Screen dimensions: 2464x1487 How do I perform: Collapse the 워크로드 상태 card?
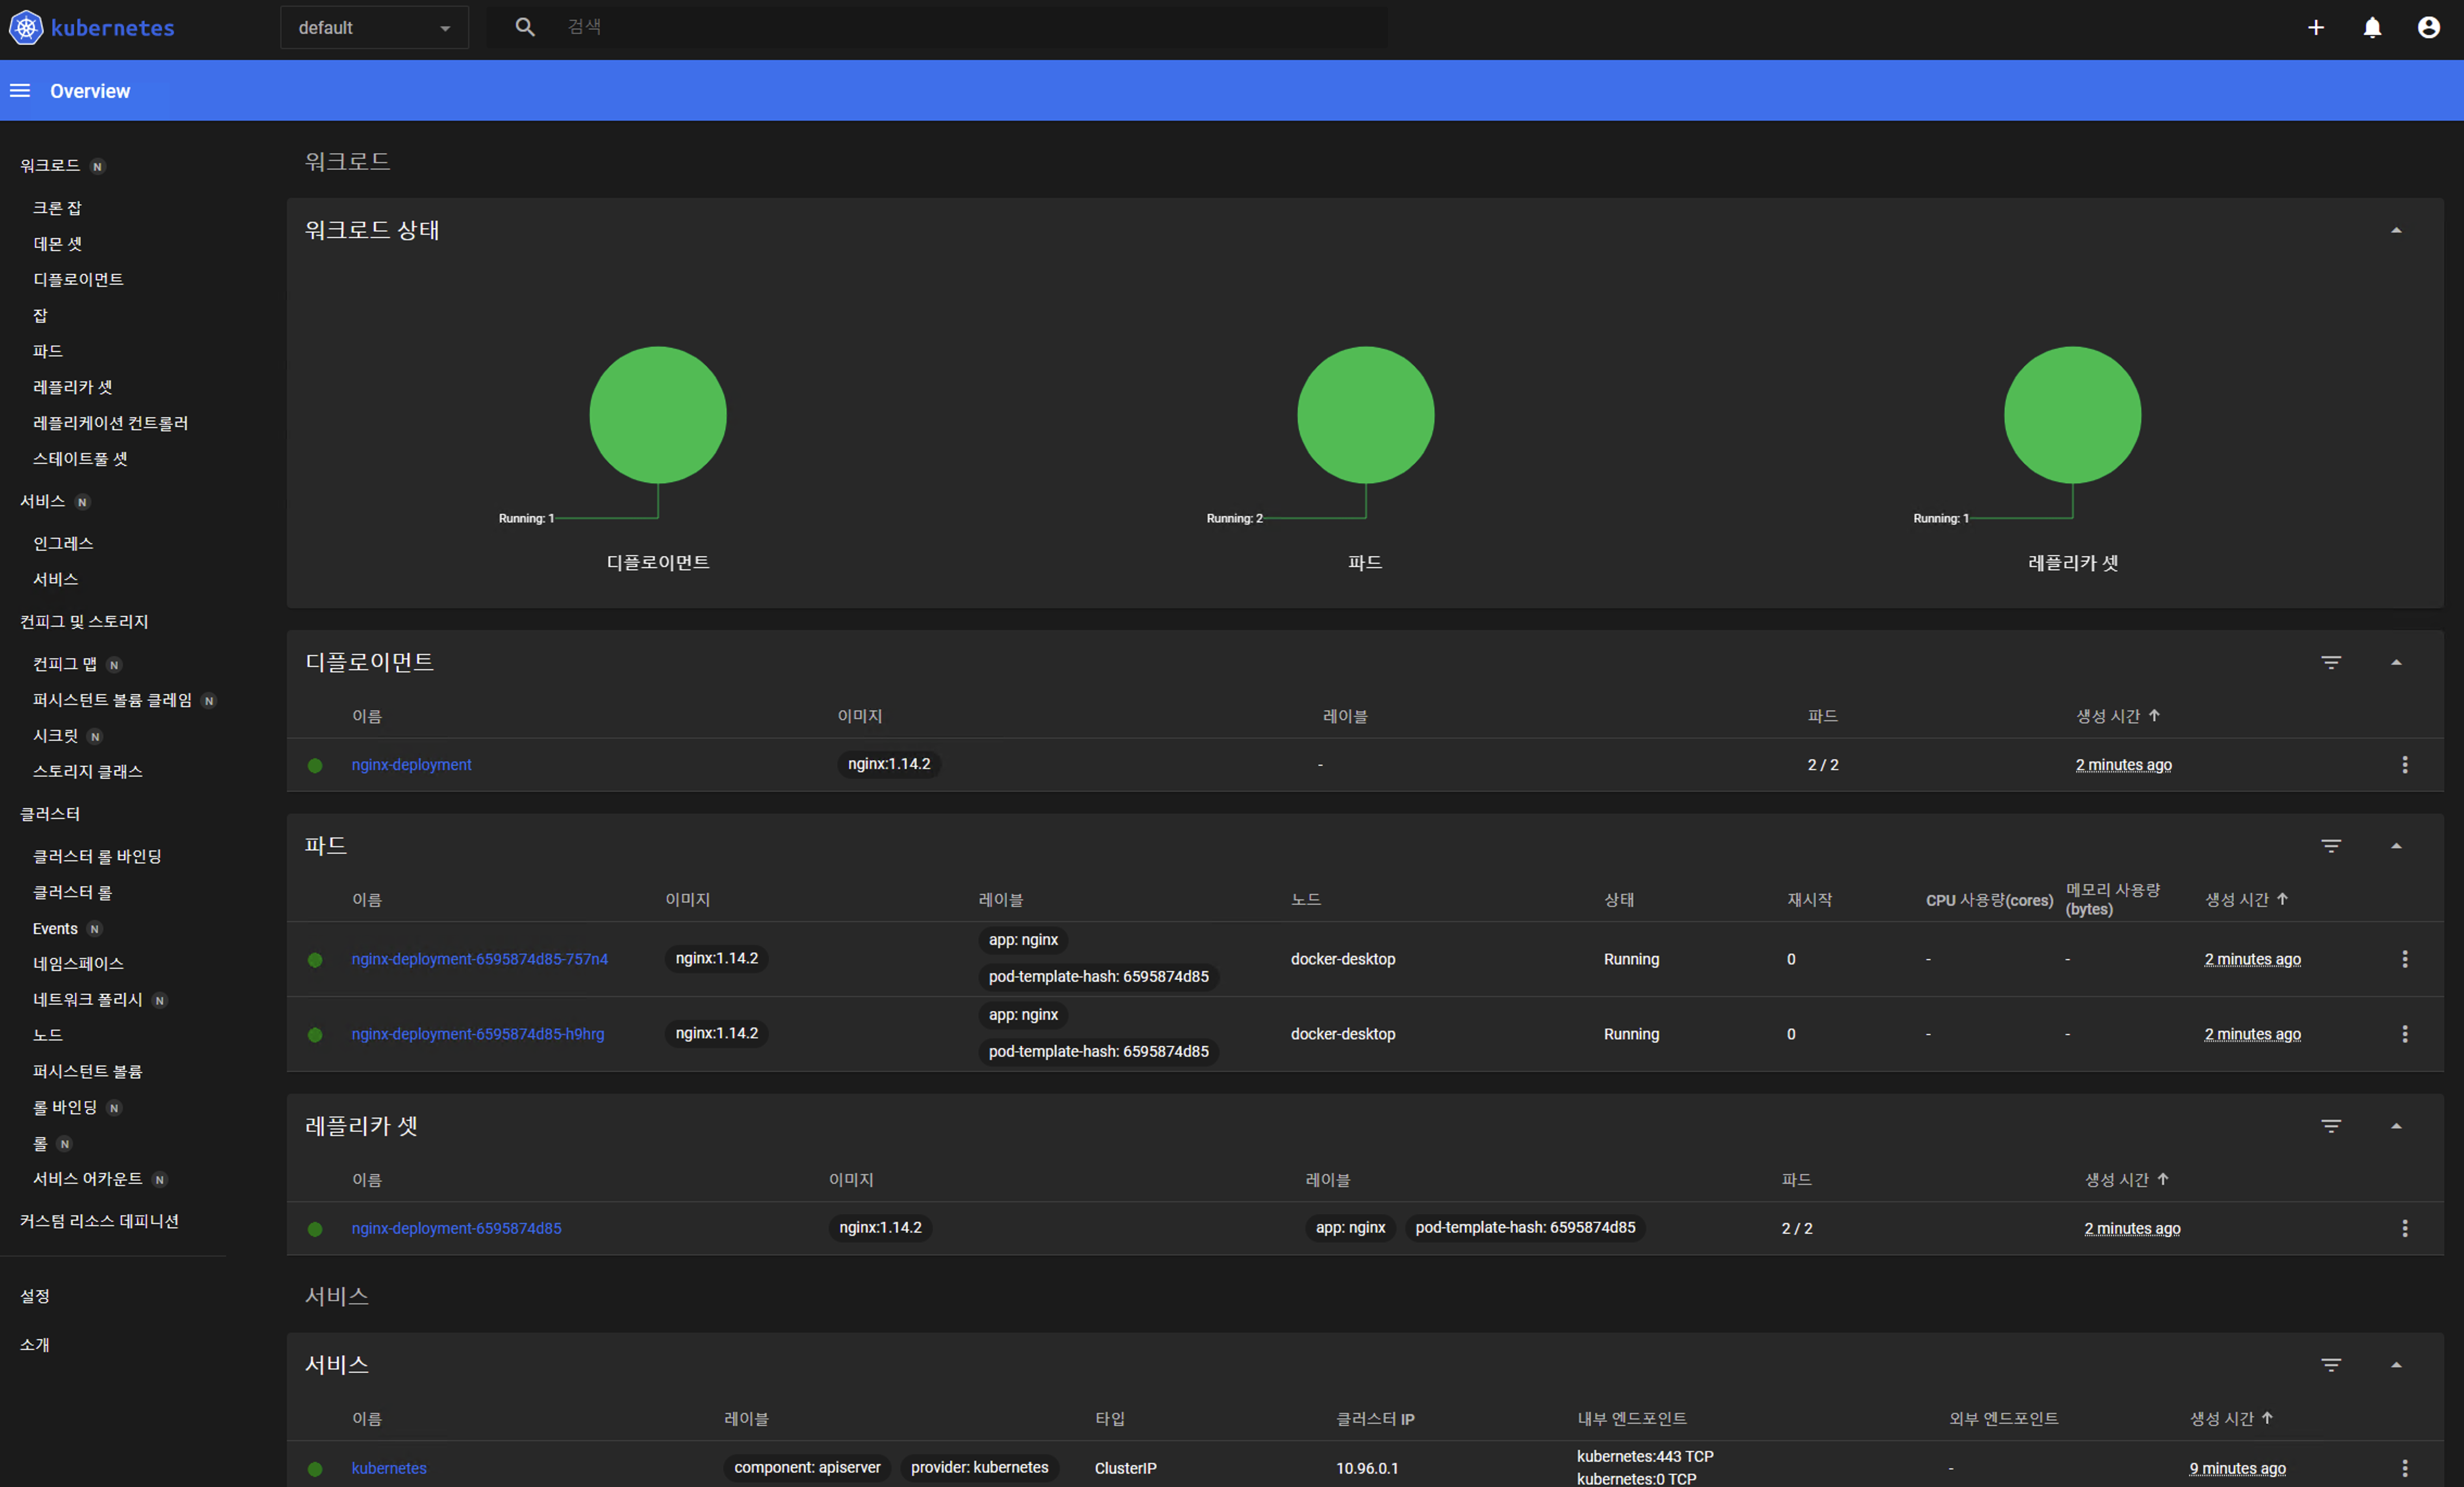(2396, 230)
